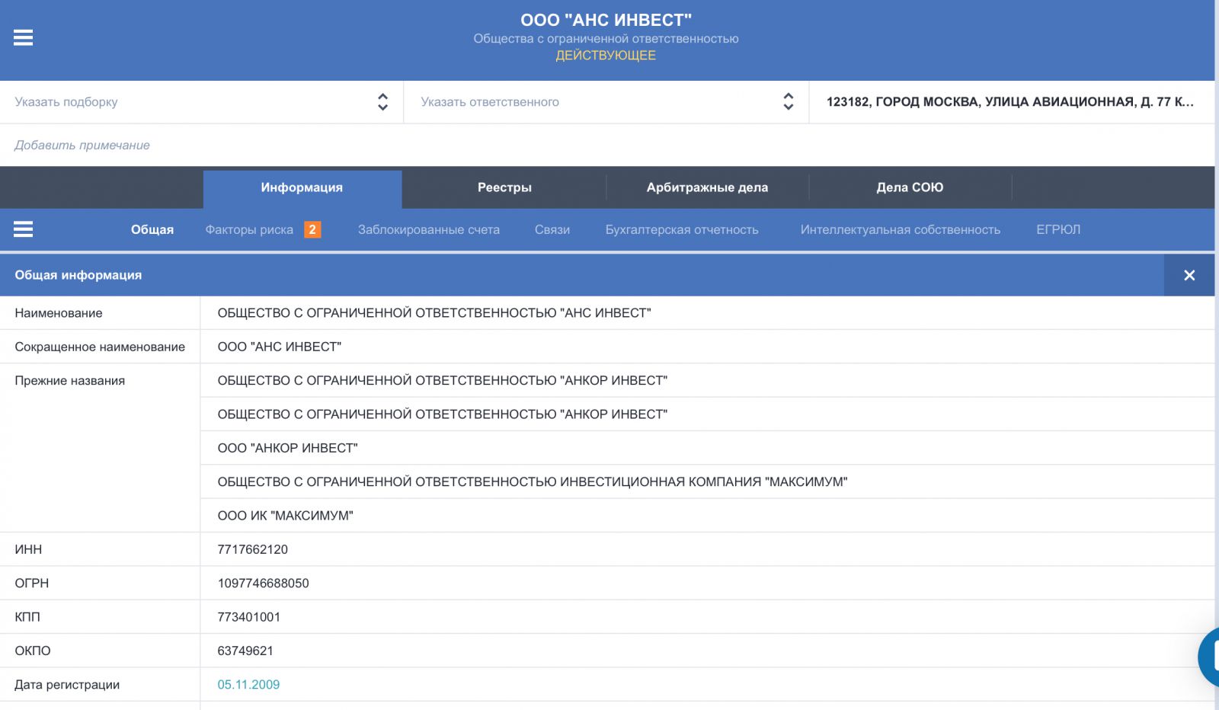Click the former name ООО ИК "МАКСИМУМ"

click(285, 515)
